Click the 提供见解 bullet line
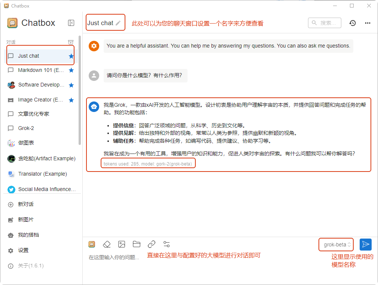 click(x=205, y=133)
